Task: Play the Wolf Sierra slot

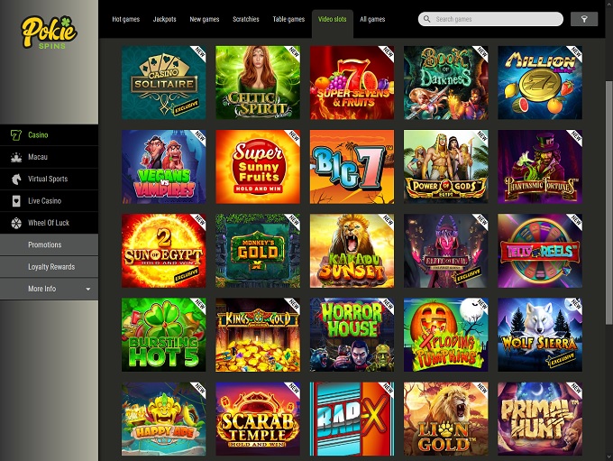Action: coord(539,335)
